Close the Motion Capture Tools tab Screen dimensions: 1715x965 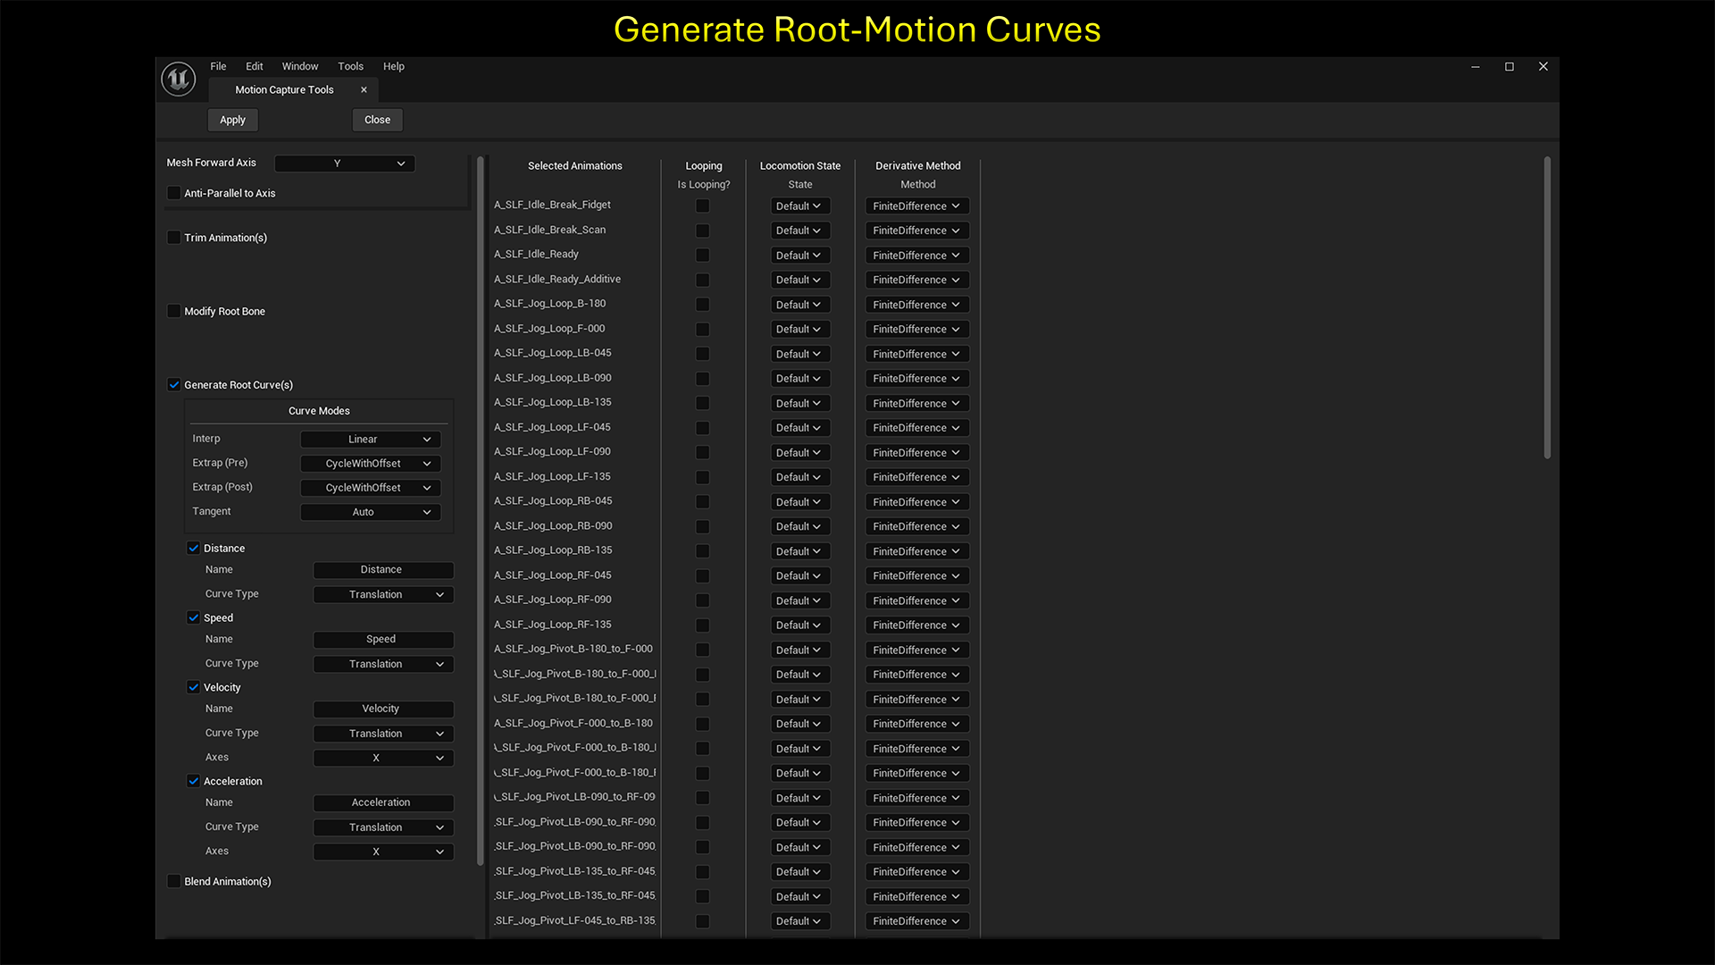coord(364,89)
